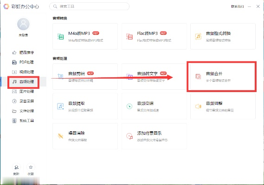Click the 噪音消除 muted icon
The width and height of the screenshot is (264, 185).
click(x=61, y=136)
